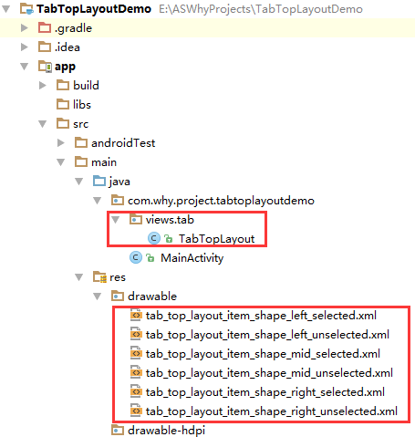Expand the androidTest folder
415x437 pixels.
61,143
